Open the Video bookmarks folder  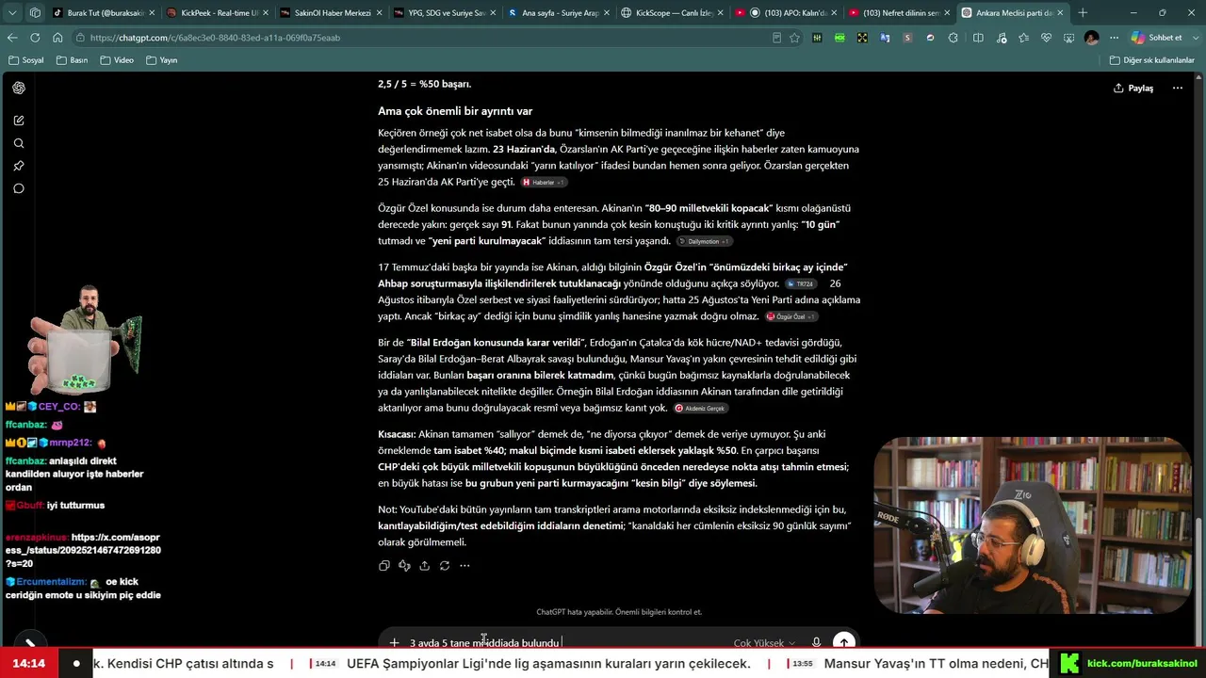coord(118,60)
